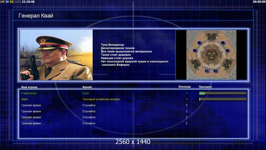Screen dimensions: 266x150
Task: Click the 'Генерал Квай' title text
Action: coord(36,16)
